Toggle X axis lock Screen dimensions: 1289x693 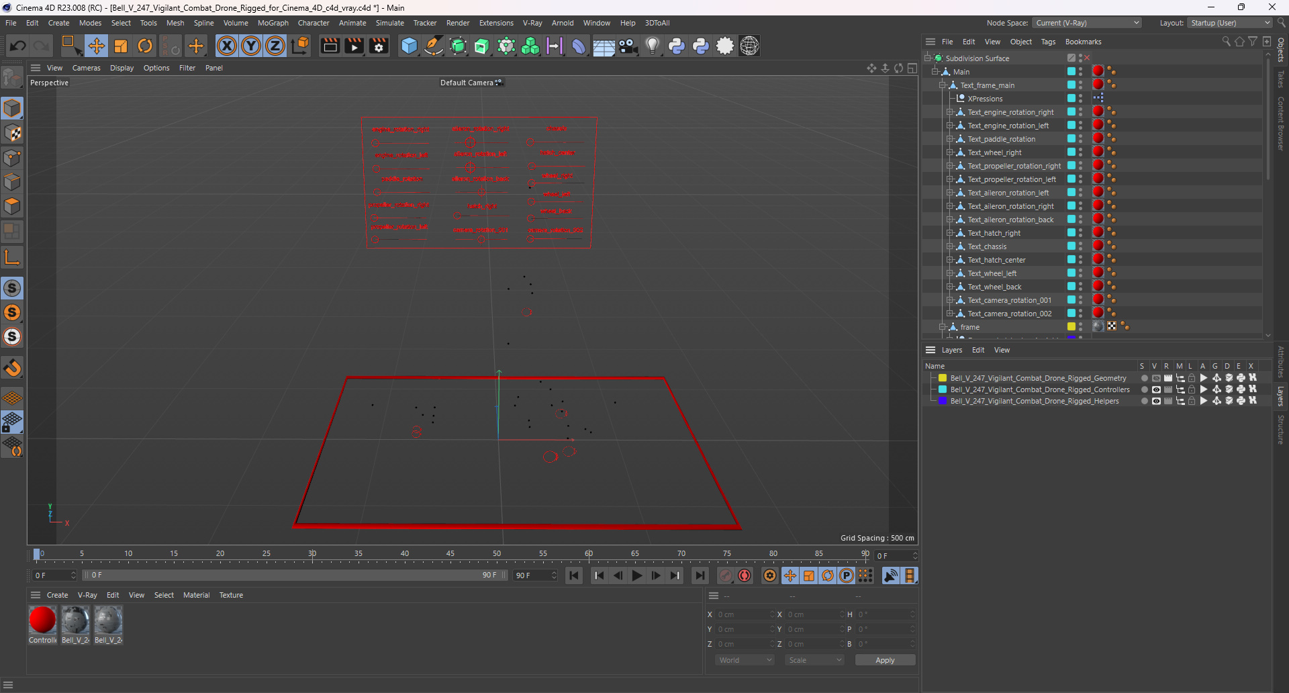click(227, 46)
